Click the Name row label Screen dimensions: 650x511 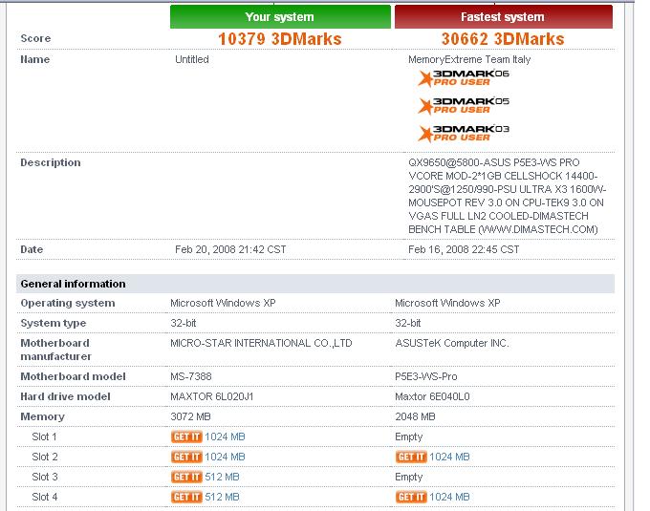[35, 59]
